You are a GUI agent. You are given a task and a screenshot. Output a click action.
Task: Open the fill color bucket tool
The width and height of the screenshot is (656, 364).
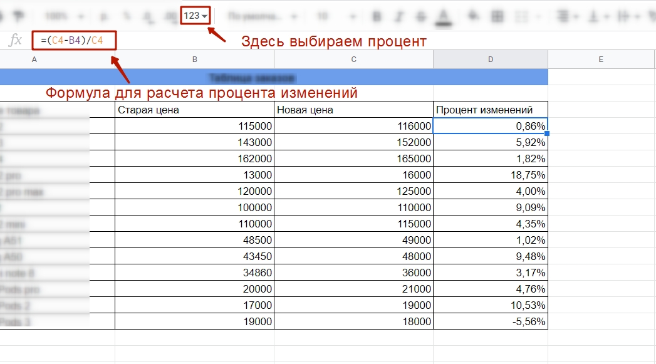coord(474,16)
